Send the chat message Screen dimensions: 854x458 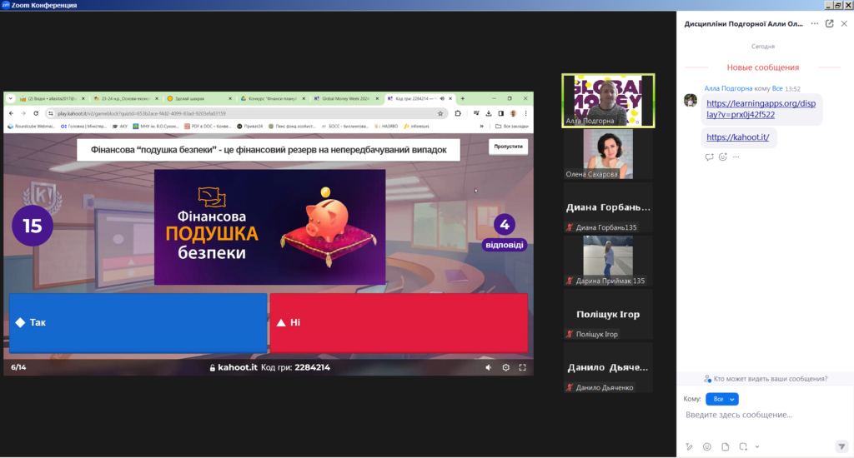(841, 446)
